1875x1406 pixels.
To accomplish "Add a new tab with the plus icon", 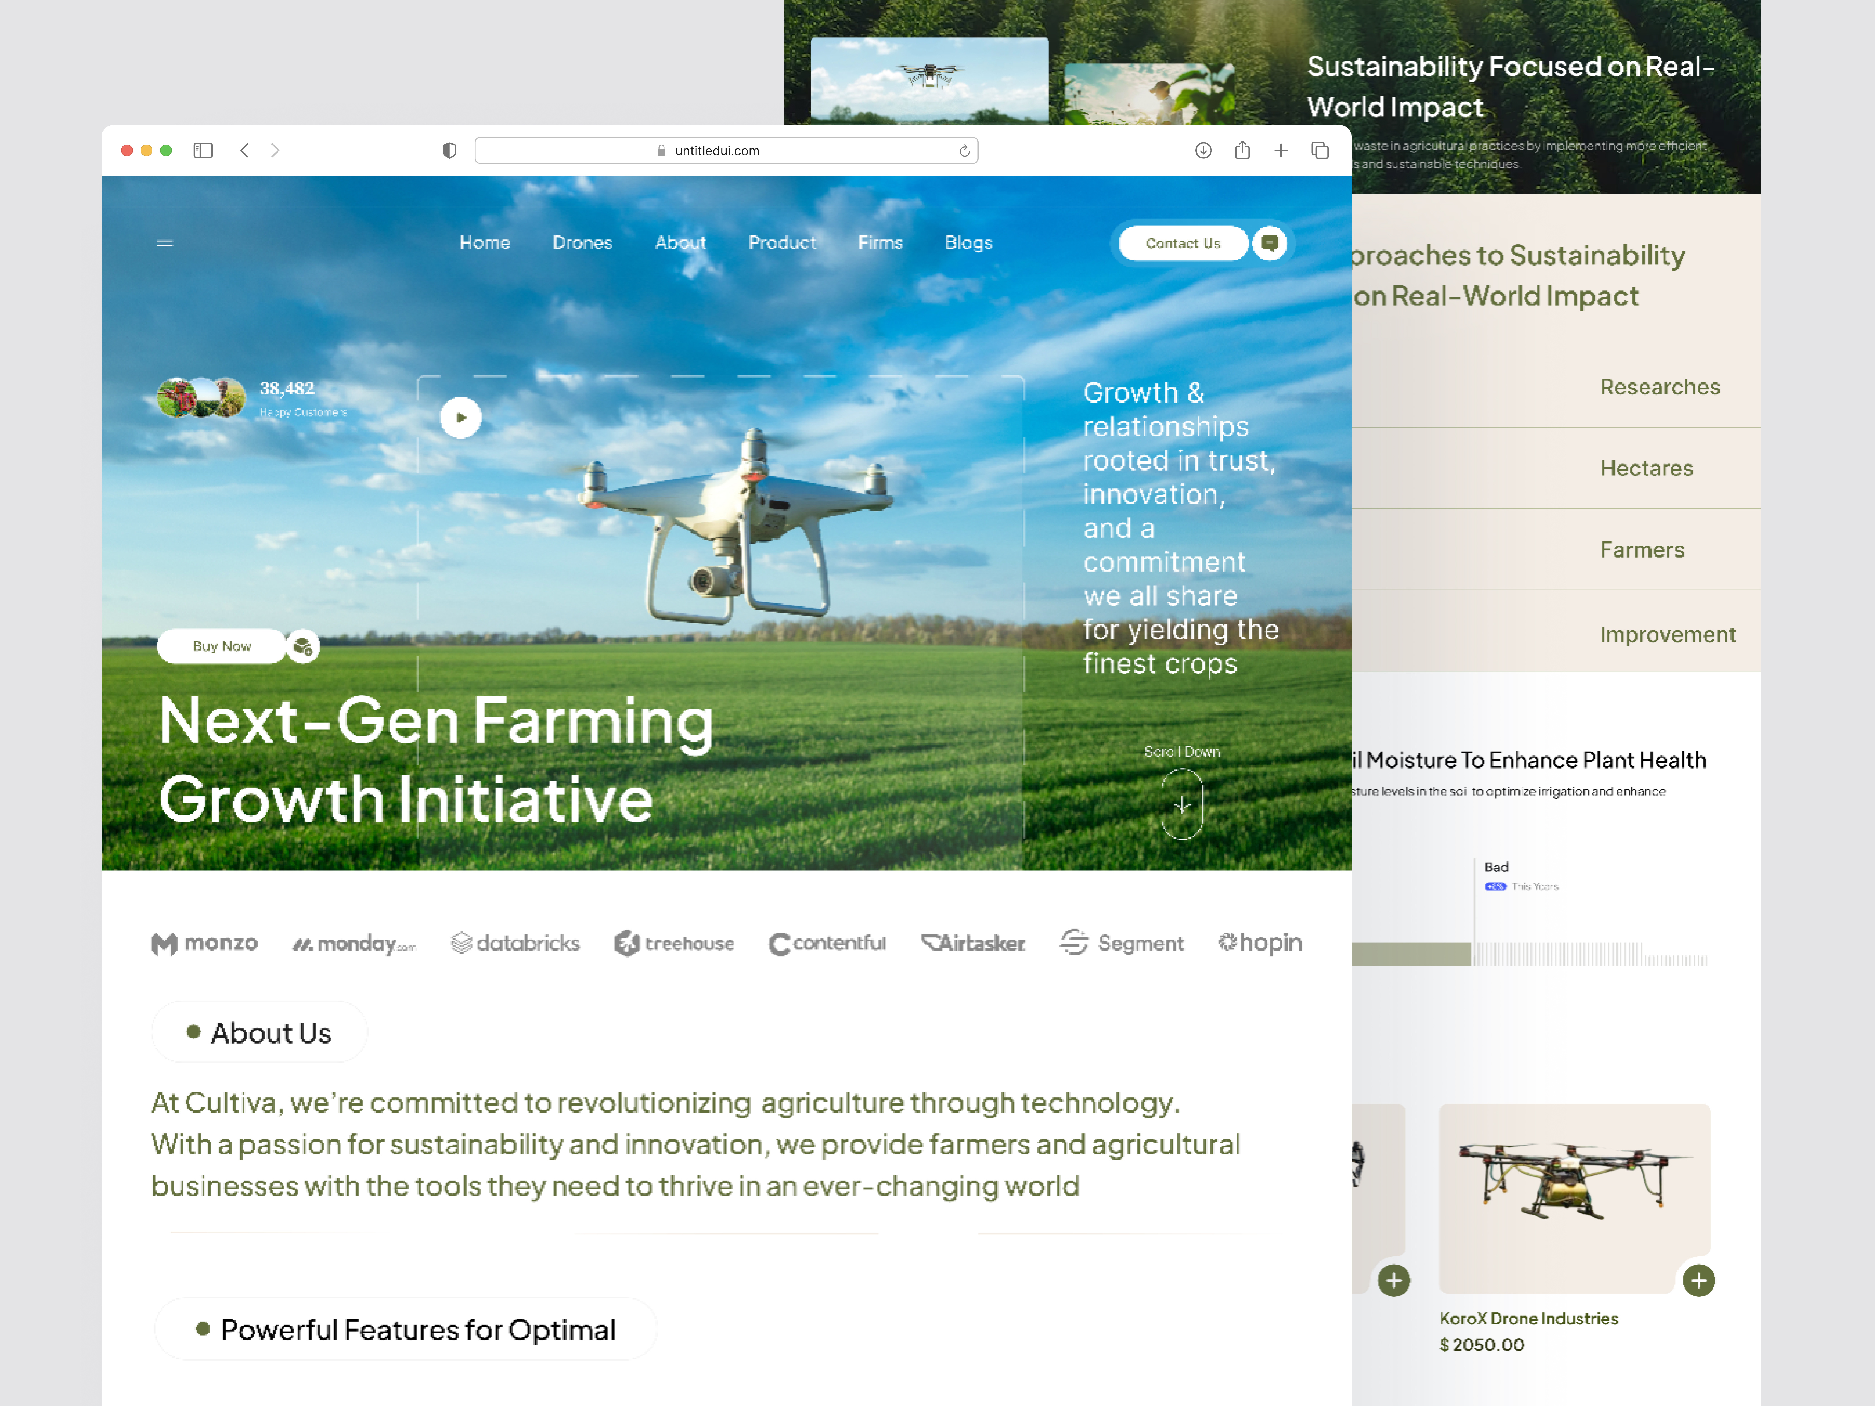I will pos(1281,150).
